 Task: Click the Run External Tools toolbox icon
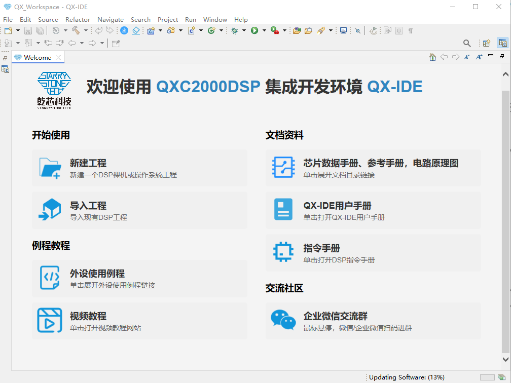pos(275,30)
